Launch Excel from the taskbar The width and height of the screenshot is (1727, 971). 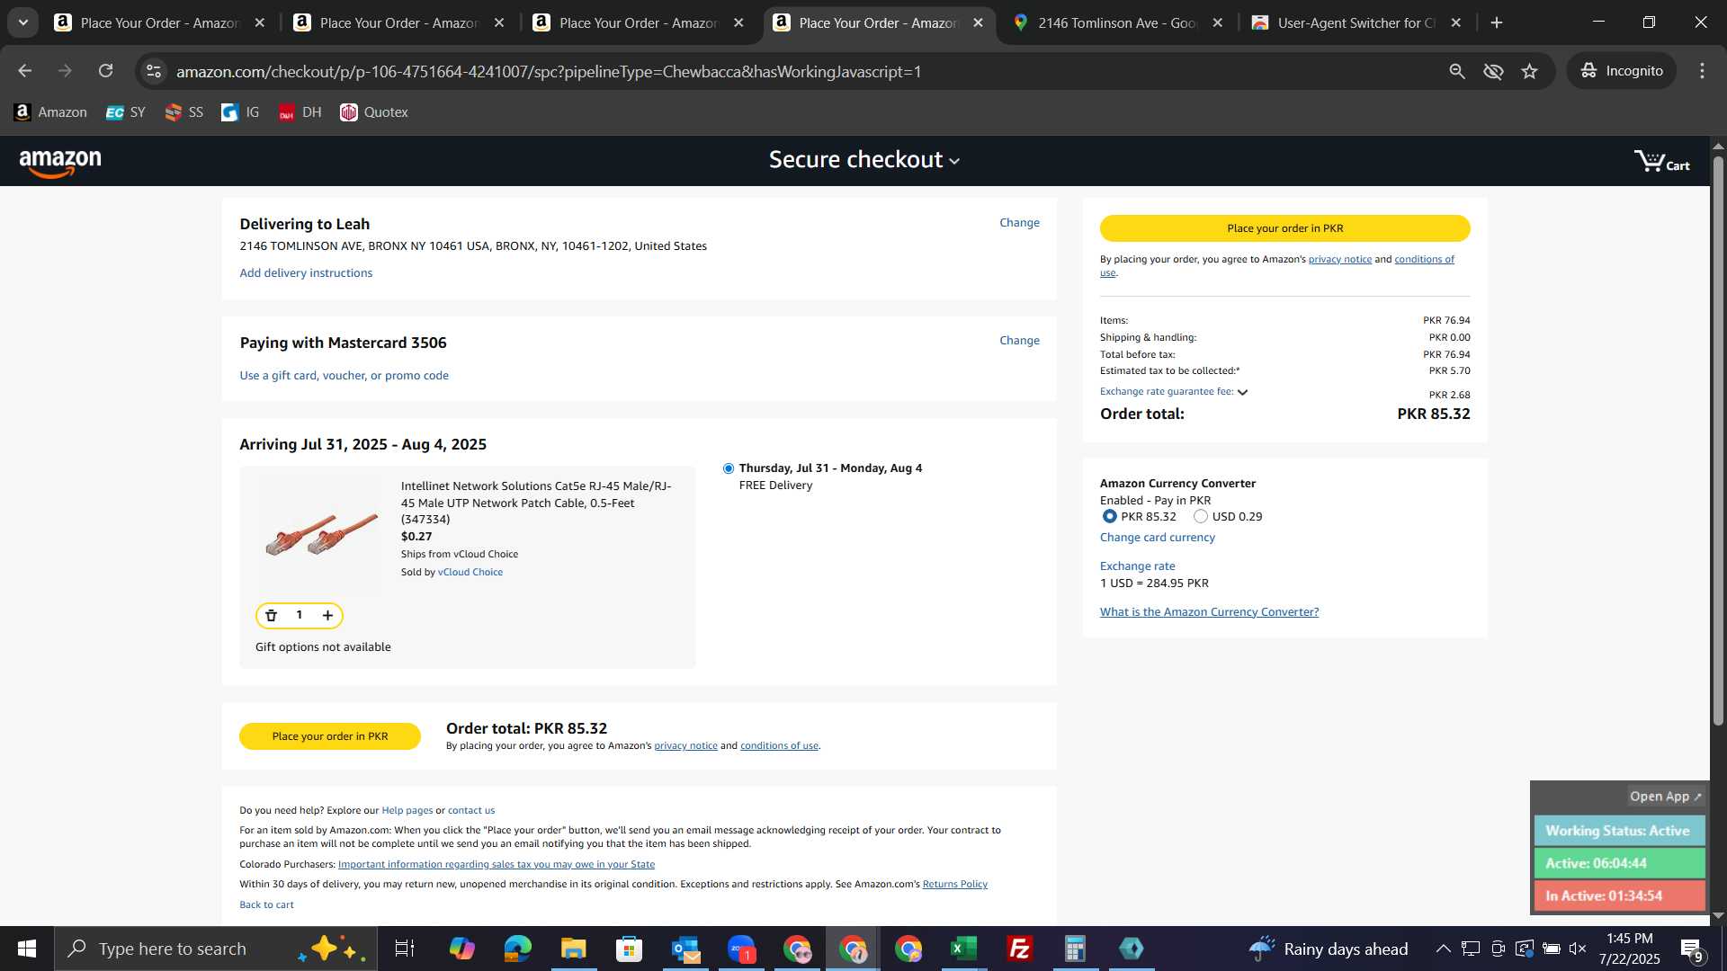pyautogui.click(x=963, y=949)
